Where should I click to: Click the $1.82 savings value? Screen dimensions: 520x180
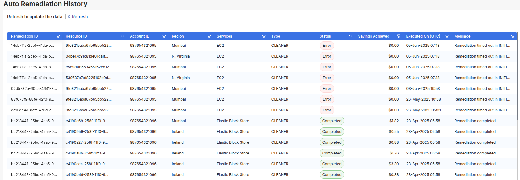coord(394,121)
